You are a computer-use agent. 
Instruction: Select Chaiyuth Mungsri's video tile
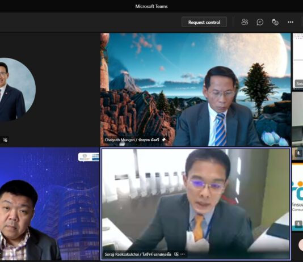click(195, 90)
